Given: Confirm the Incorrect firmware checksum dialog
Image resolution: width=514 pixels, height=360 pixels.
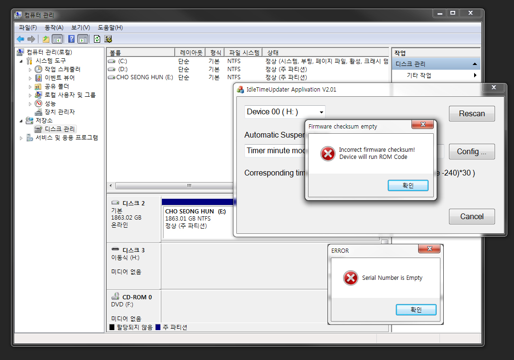Looking at the screenshot, I should pos(408,185).
